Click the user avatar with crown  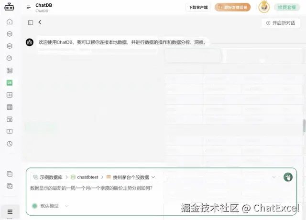click(264, 7)
